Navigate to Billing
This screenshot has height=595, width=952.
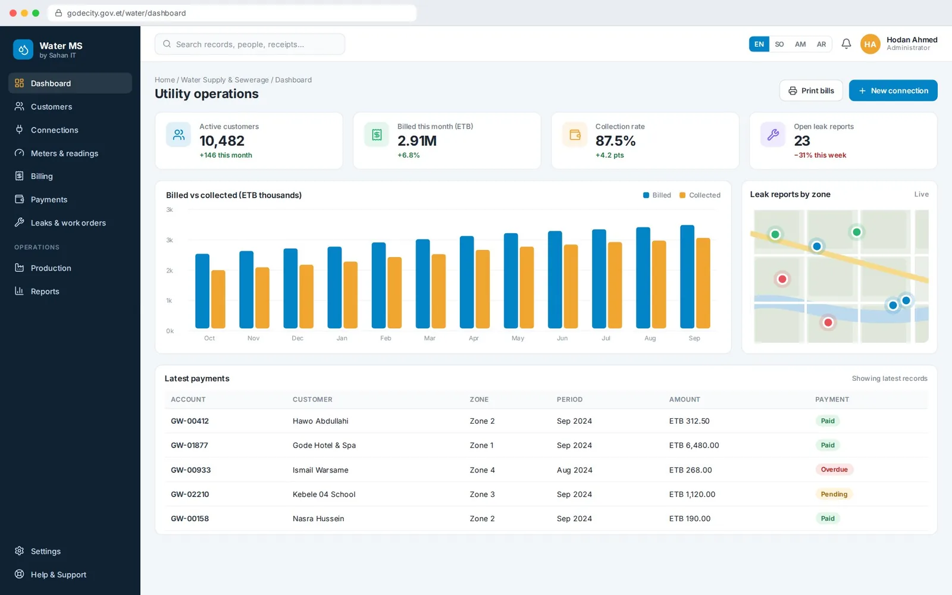tap(70, 176)
